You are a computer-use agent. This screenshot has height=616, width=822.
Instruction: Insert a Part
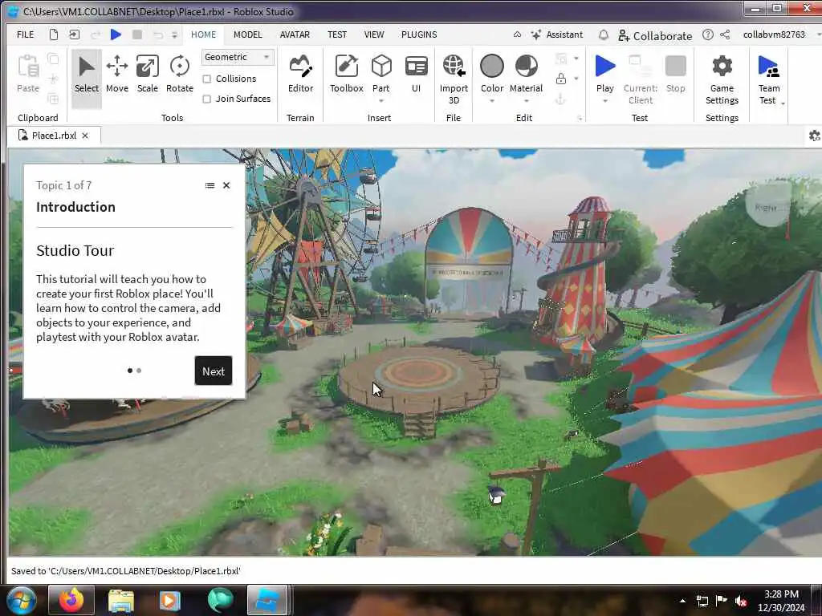point(381,73)
